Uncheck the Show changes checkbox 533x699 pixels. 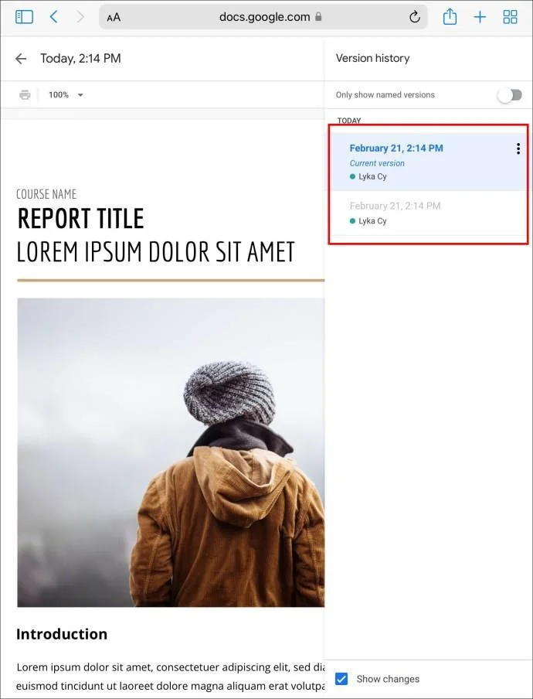341,678
